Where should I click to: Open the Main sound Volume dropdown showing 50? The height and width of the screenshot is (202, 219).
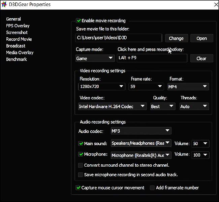point(200,143)
